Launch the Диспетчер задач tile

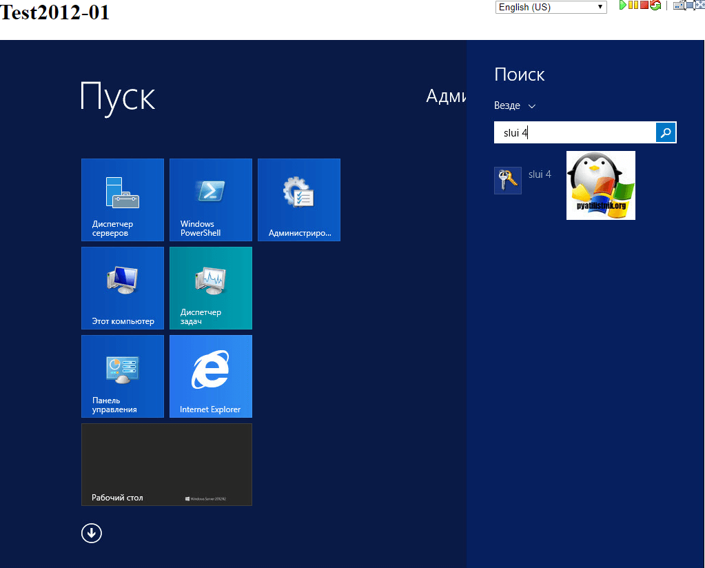point(211,288)
